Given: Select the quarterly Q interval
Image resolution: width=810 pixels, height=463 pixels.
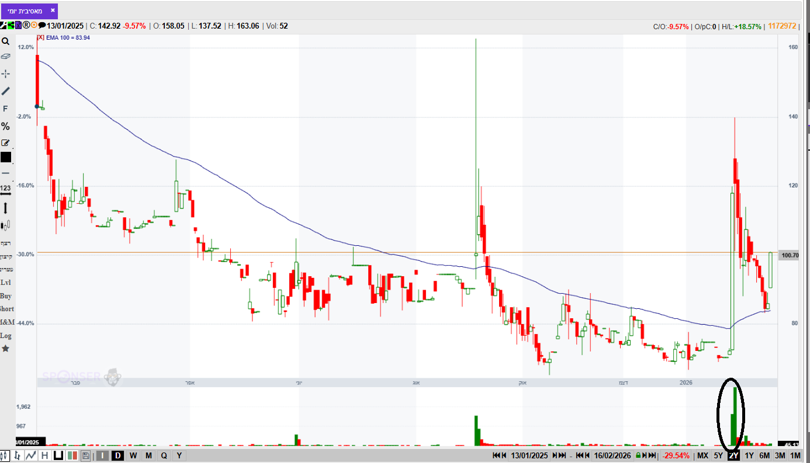Looking at the screenshot, I should 164,455.
